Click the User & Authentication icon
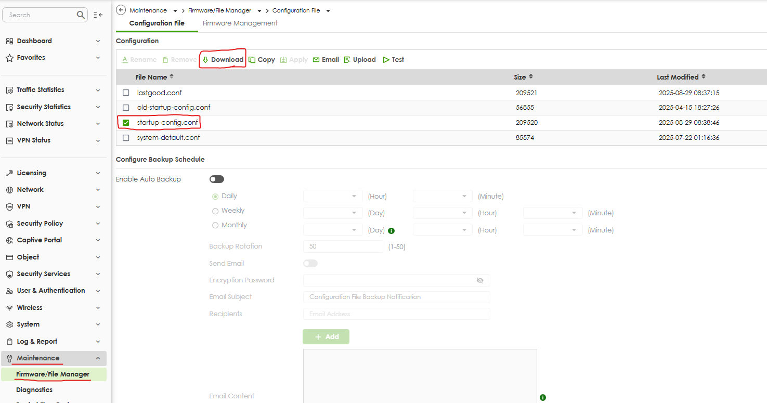767x403 pixels. pos(9,291)
